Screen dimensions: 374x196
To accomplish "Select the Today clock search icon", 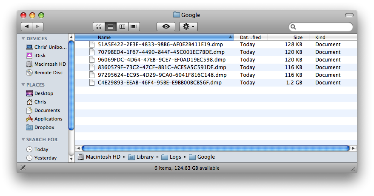I will (x=29, y=149).
